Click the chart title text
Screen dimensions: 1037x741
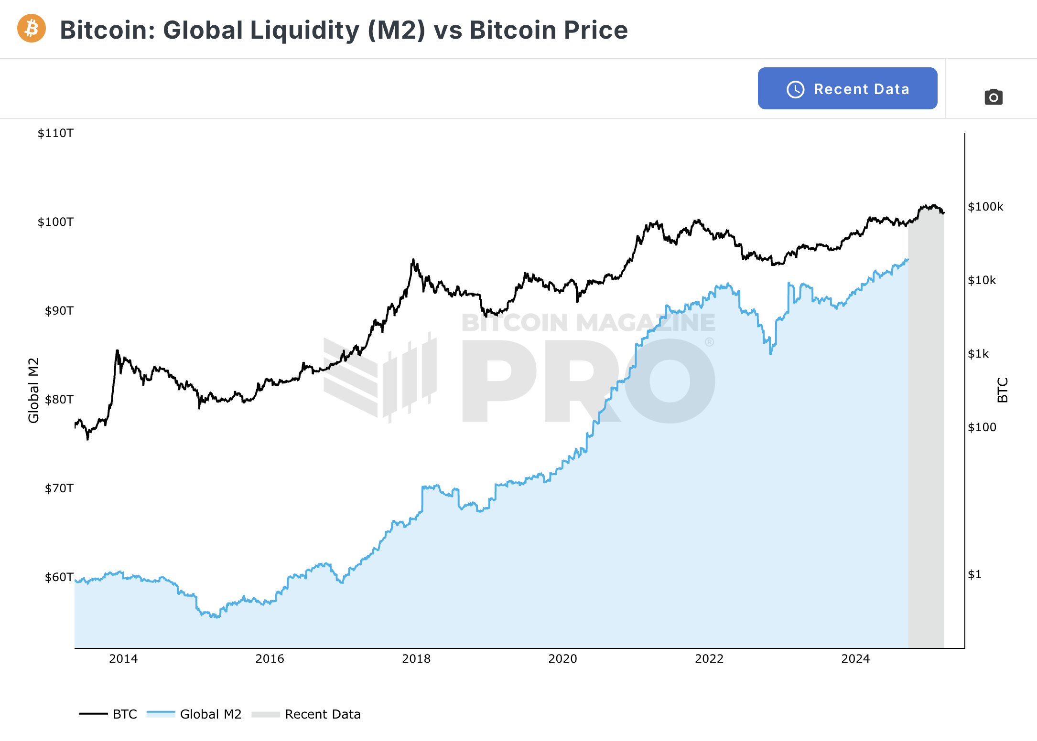click(344, 30)
